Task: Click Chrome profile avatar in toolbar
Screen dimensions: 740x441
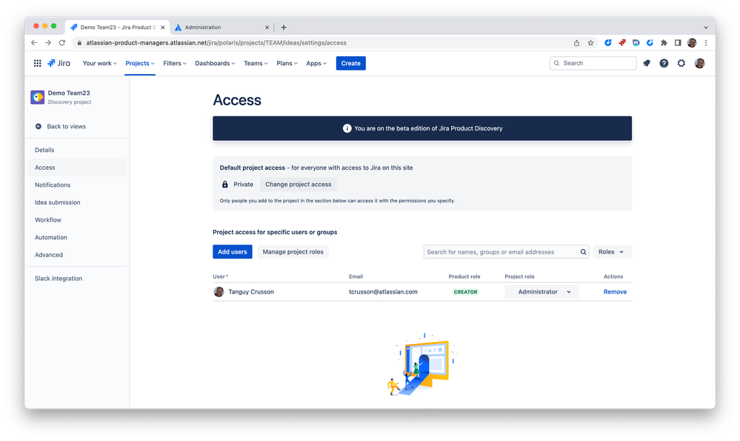Action: tap(692, 43)
